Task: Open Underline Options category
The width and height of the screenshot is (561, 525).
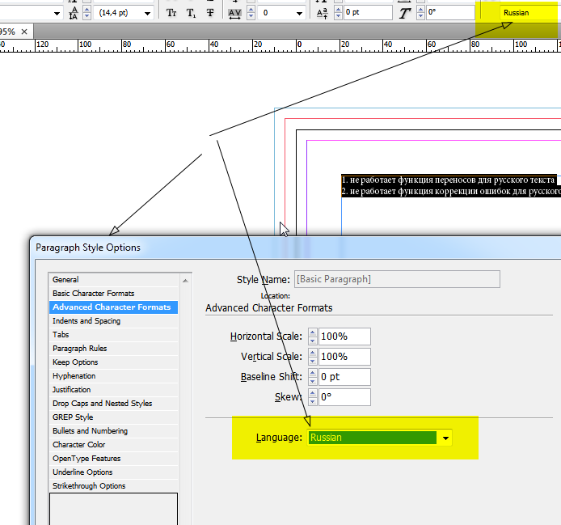Action: (x=113, y=472)
